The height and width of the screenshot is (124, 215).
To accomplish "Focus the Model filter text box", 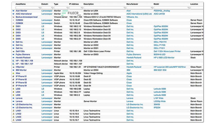I will (x=172, y=8).
